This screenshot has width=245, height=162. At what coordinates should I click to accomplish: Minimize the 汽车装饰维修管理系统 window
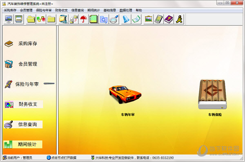click(220, 3)
